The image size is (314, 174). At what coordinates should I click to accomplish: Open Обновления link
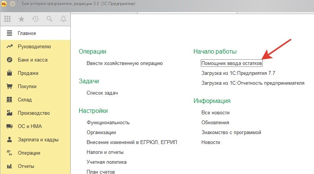tap(215, 123)
